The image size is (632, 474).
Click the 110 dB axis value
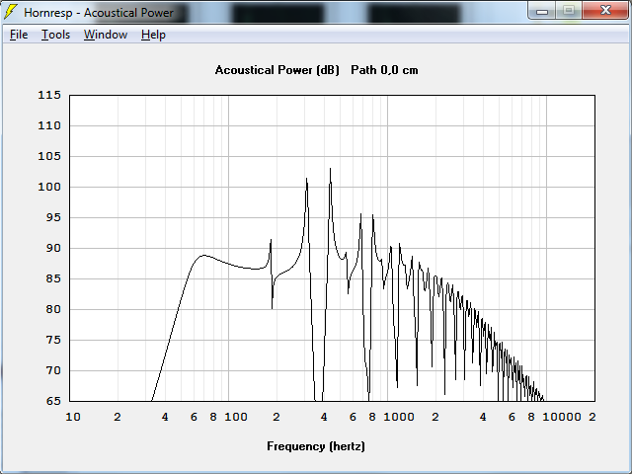click(49, 125)
